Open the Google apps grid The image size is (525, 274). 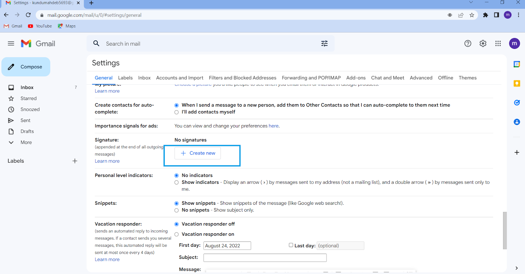coord(498,43)
